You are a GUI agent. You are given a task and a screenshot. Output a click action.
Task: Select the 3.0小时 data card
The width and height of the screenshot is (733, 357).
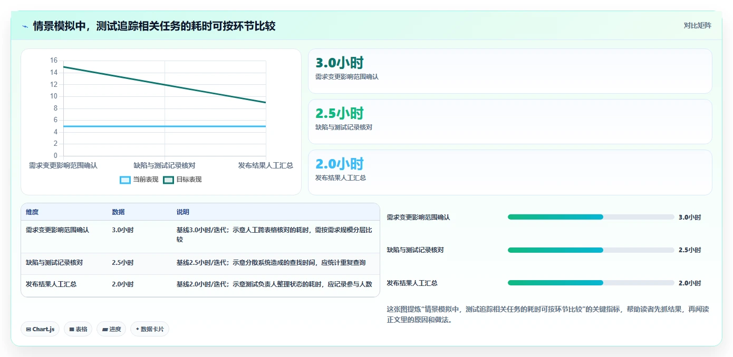(510, 71)
